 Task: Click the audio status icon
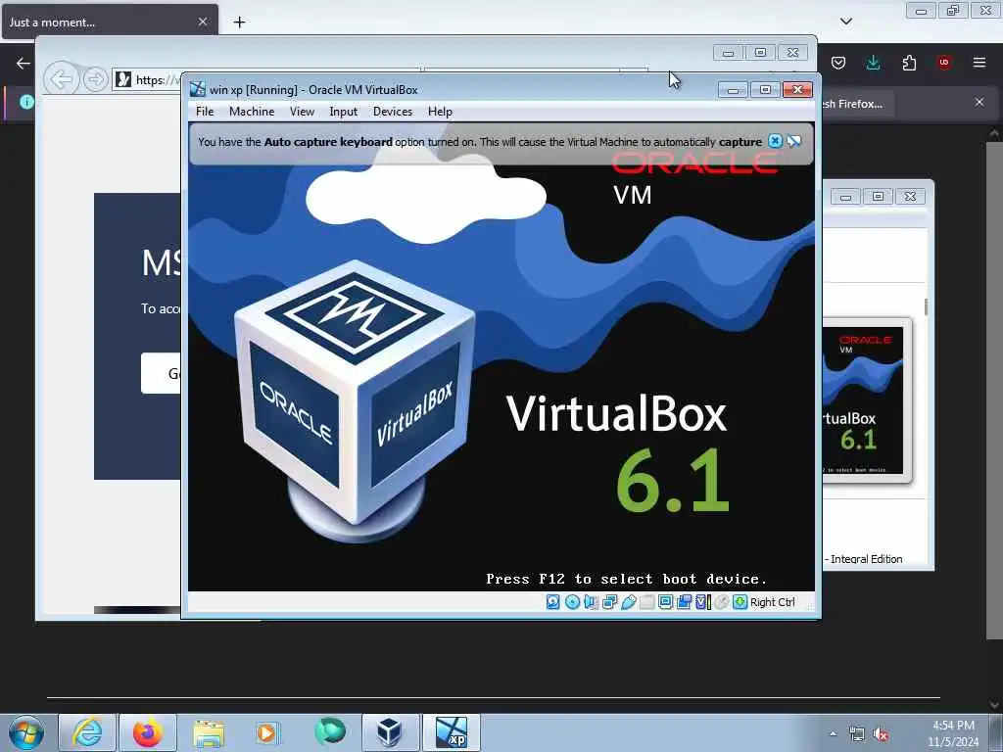(591, 602)
